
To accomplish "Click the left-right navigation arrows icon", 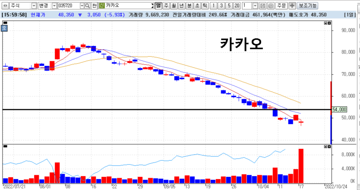I will point(5,5).
